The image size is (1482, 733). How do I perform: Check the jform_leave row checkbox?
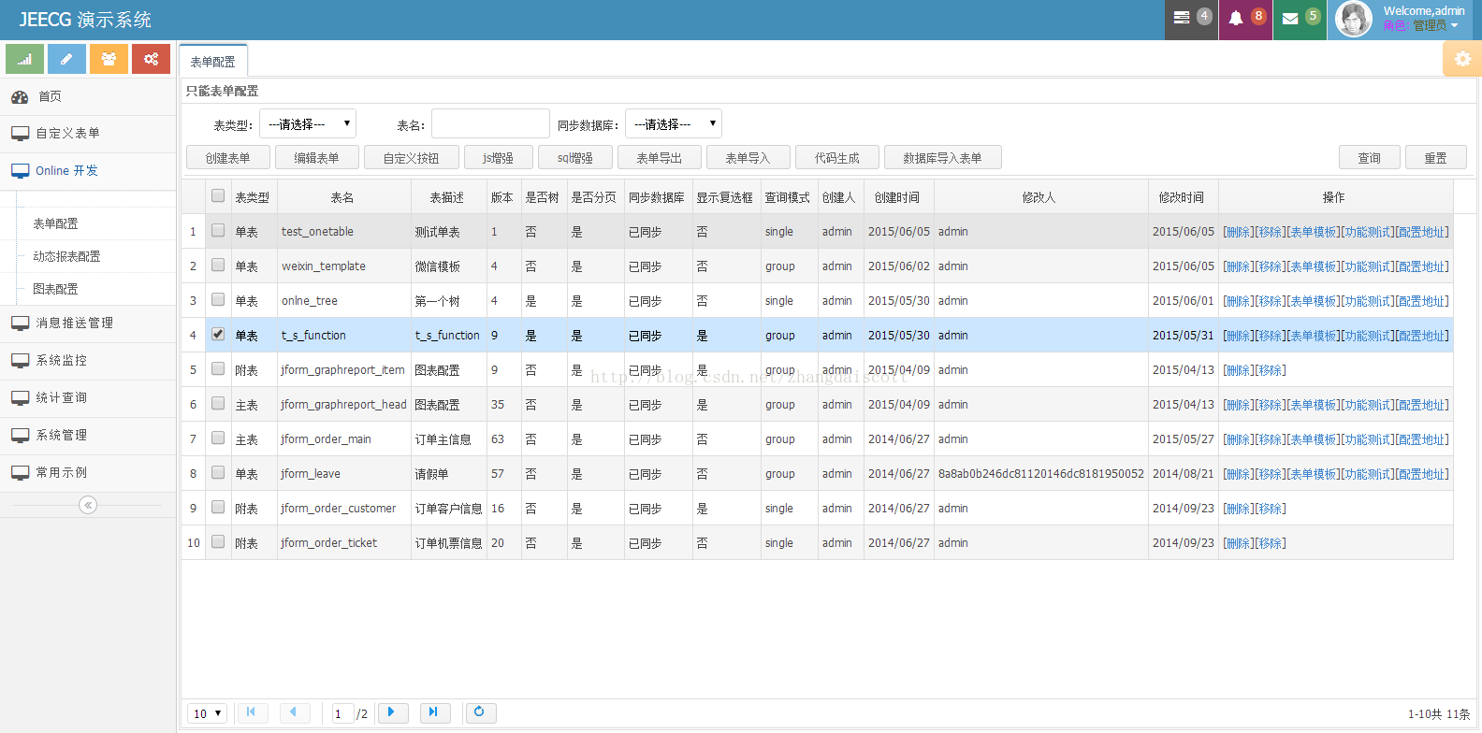tap(218, 472)
